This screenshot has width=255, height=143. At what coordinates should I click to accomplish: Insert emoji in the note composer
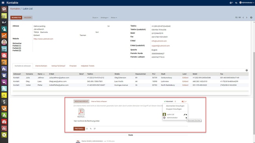tap(87, 129)
